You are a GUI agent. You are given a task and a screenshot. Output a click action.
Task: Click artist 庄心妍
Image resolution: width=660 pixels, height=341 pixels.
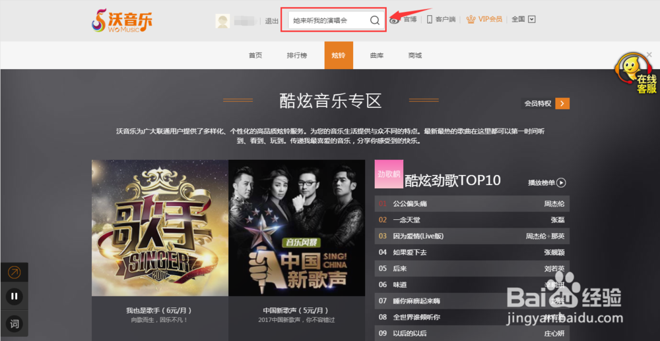[x=554, y=333]
